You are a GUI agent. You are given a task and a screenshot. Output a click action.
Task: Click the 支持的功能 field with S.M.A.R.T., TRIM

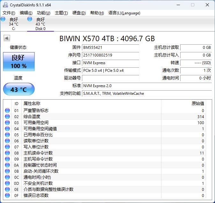point(147,94)
